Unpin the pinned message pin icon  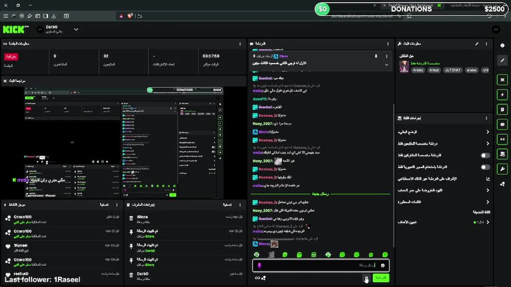[x=376, y=56]
